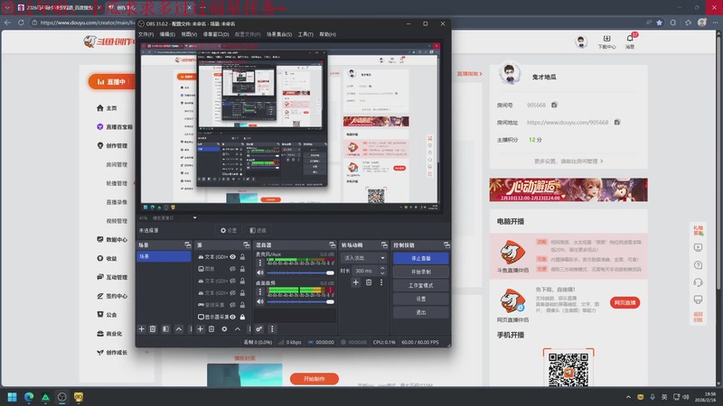
Task: Open Microsoft Edge from the taskbar
Action: [29, 397]
